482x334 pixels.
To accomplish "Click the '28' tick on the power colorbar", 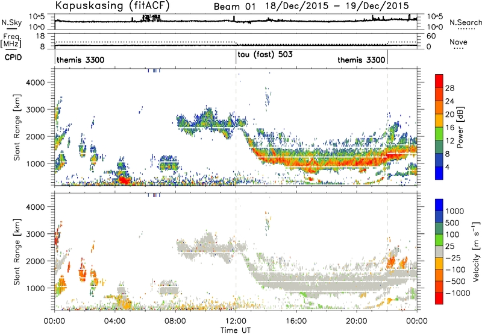I will pyautogui.click(x=449, y=88).
